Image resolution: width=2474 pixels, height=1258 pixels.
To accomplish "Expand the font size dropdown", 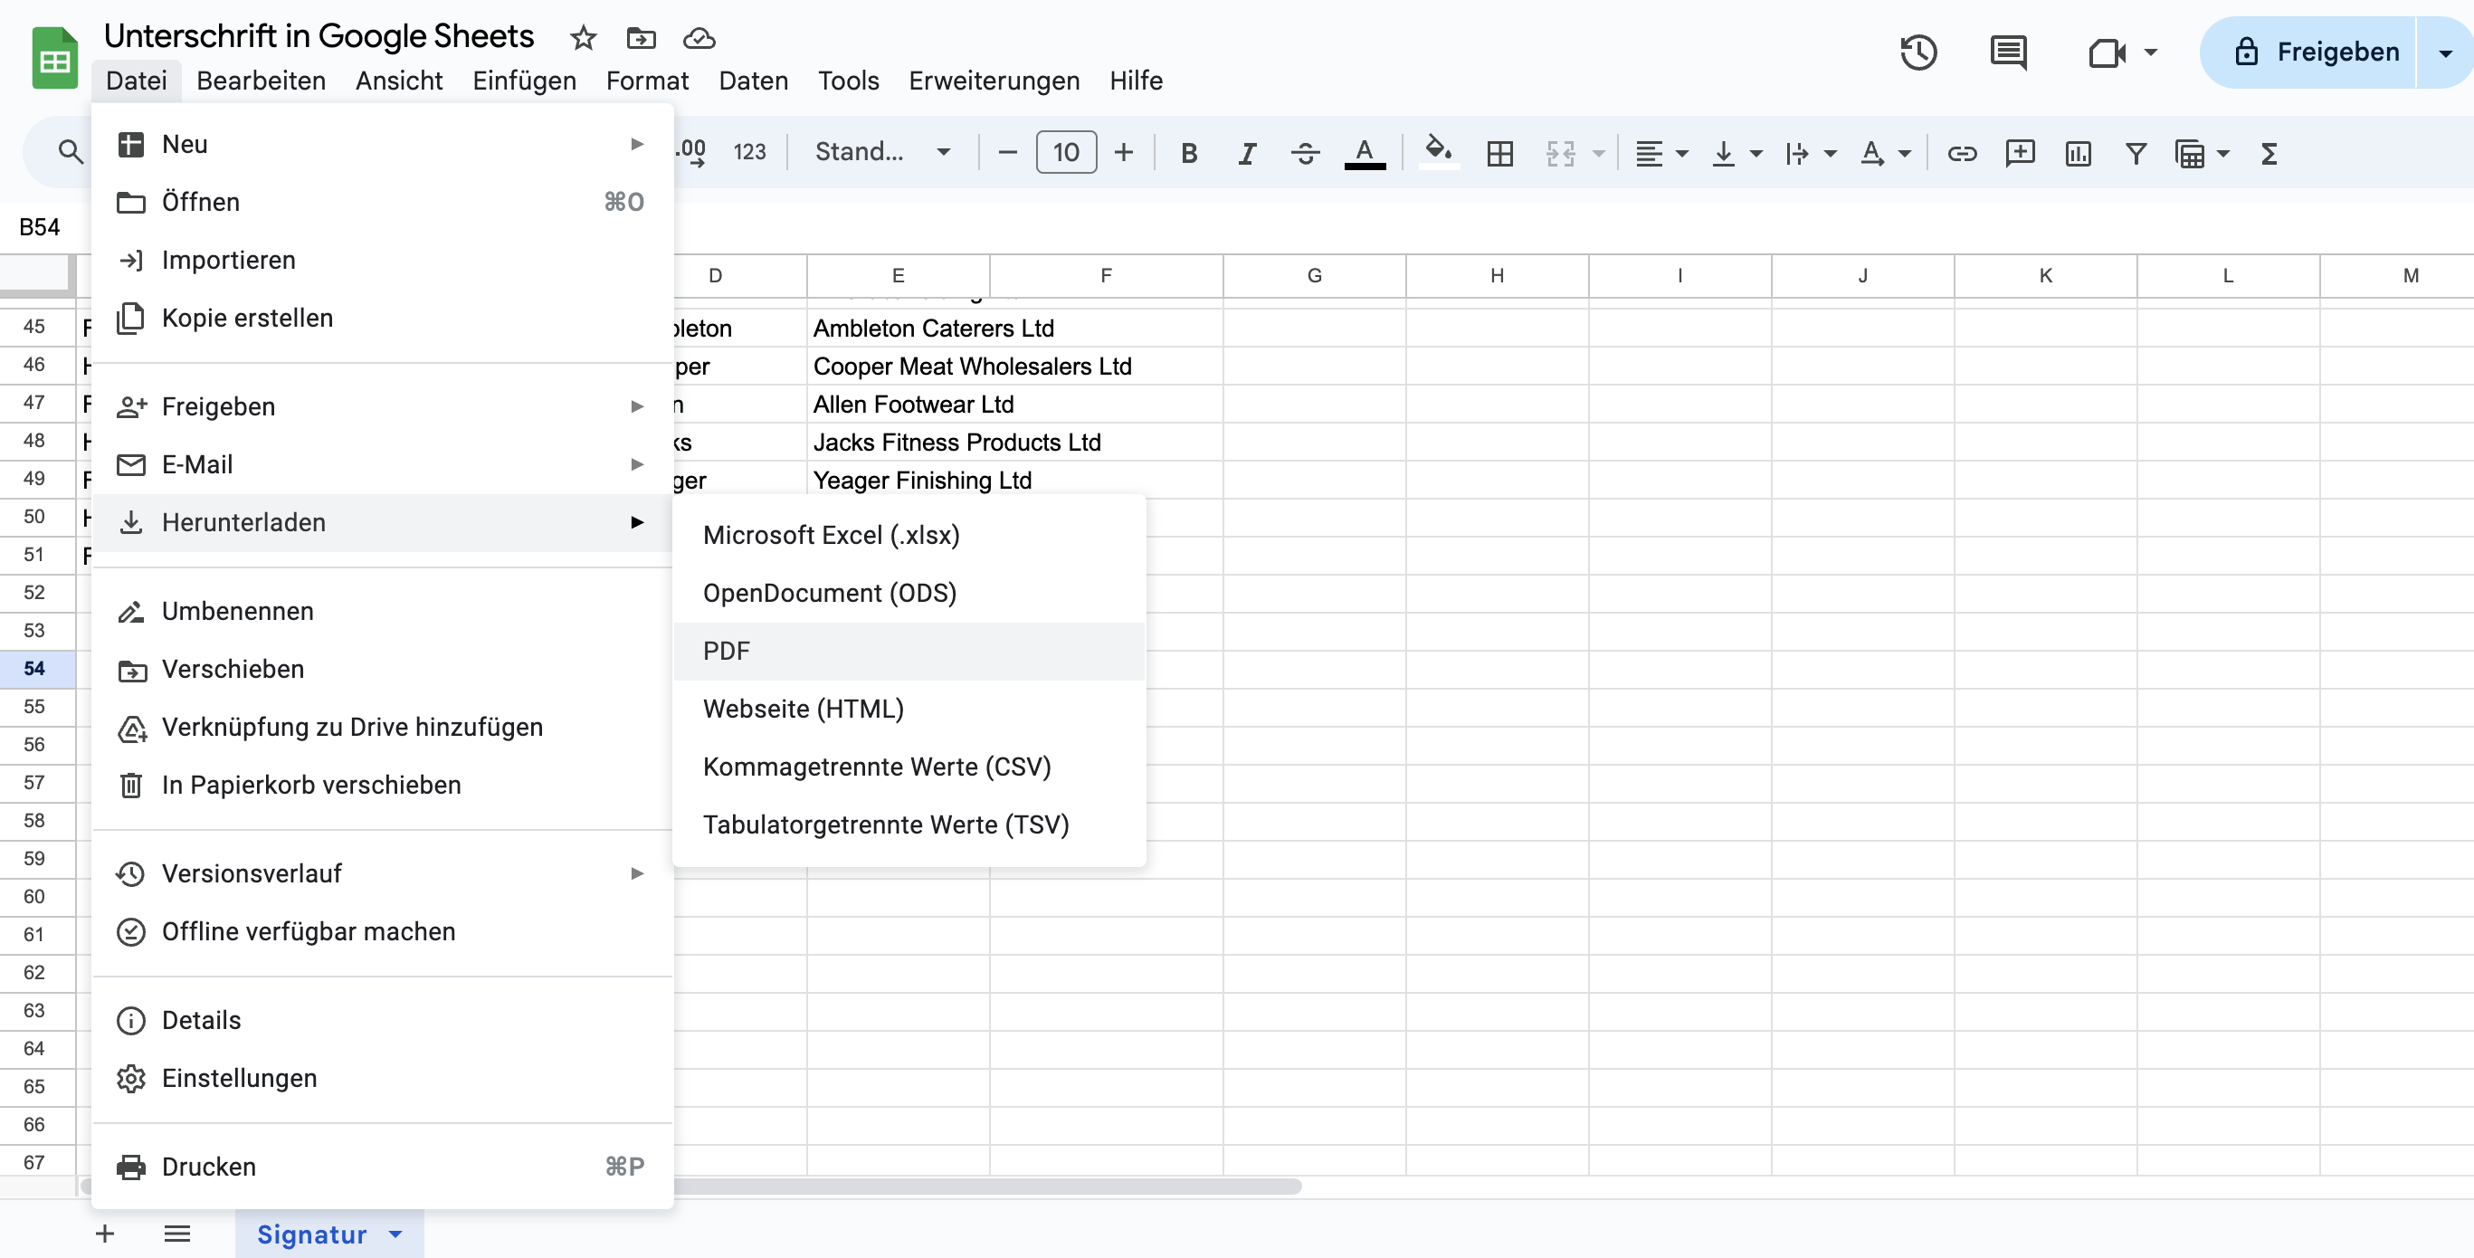I will tap(1065, 151).
